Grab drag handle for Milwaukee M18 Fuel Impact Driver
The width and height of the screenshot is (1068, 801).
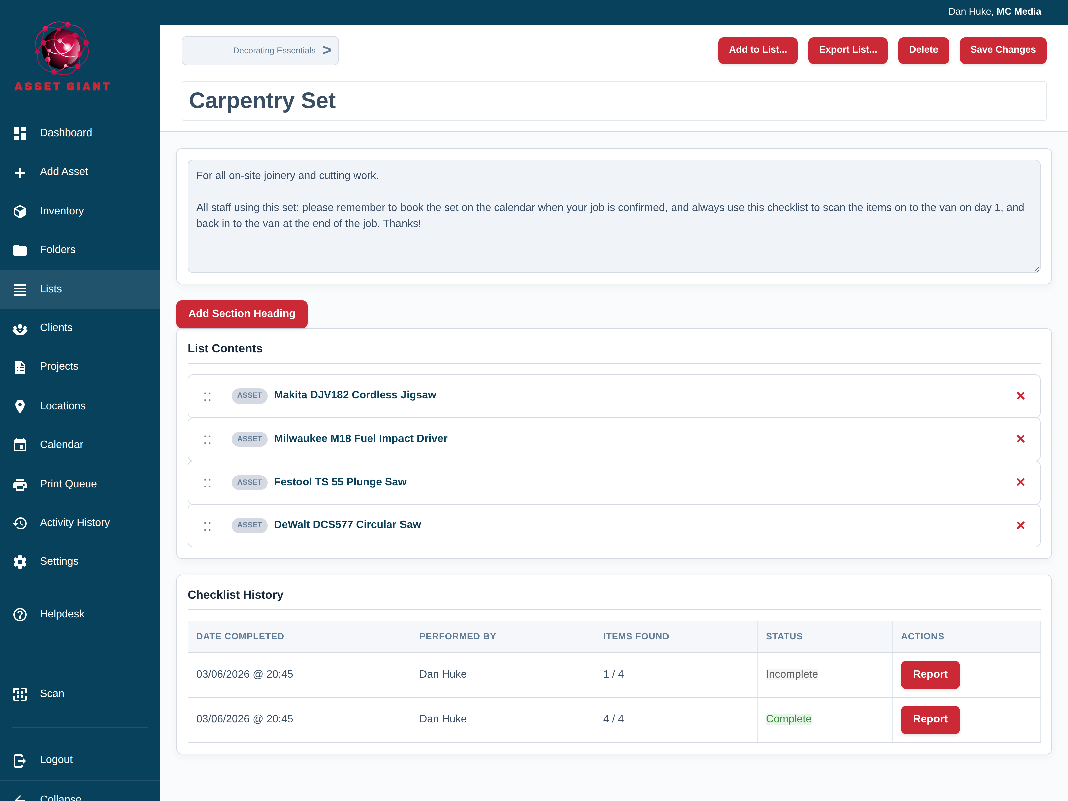coord(207,440)
